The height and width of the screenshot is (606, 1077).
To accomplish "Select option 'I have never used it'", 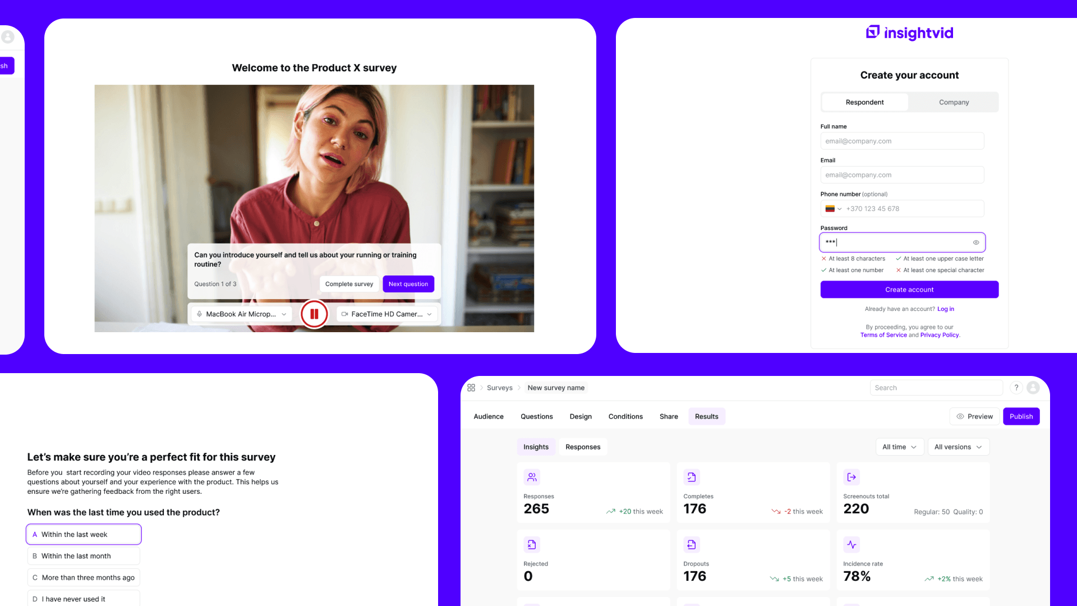I will coord(83,599).
